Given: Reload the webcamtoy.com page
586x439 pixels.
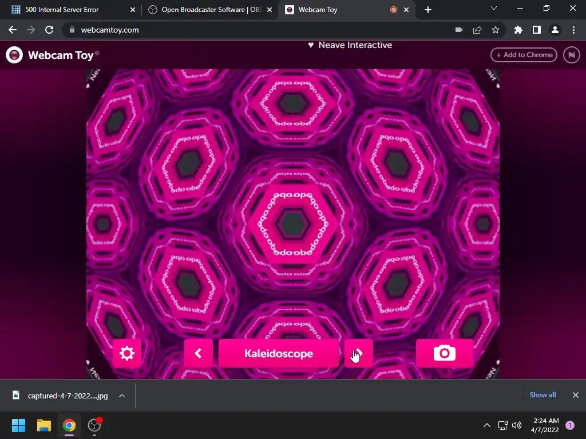Looking at the screenshot, I should (49, 30).
